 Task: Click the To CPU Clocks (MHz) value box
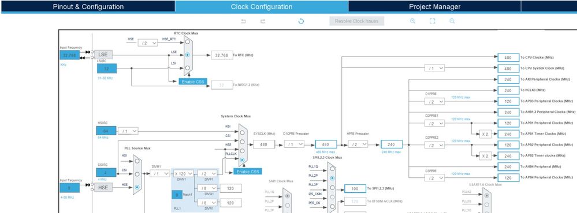click(x=508, y=58)
